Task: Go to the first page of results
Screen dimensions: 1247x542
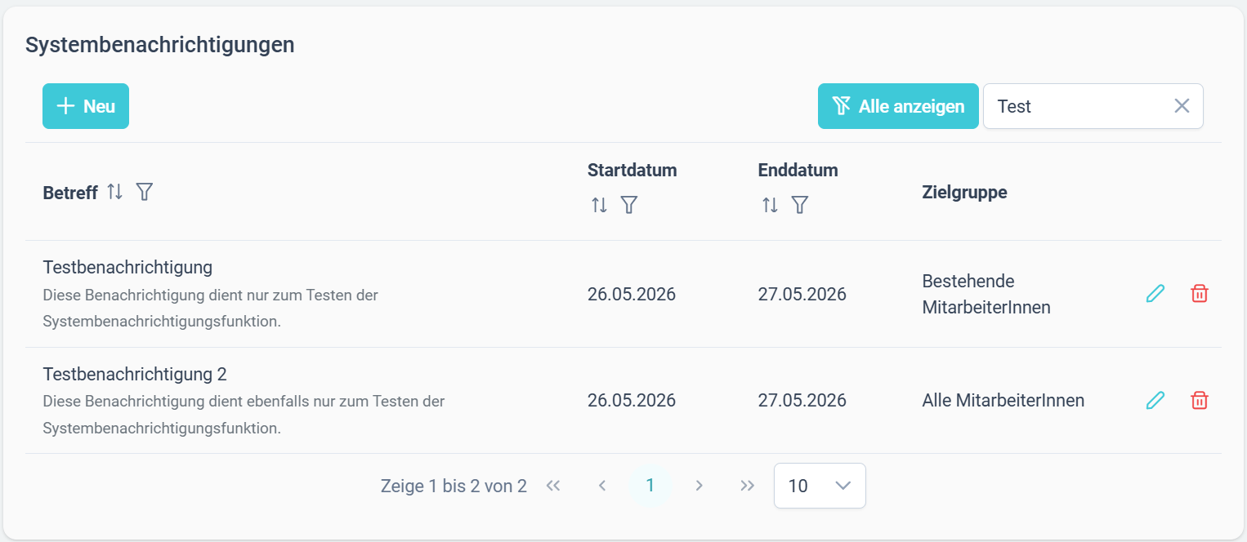Action: click(553, 486)
